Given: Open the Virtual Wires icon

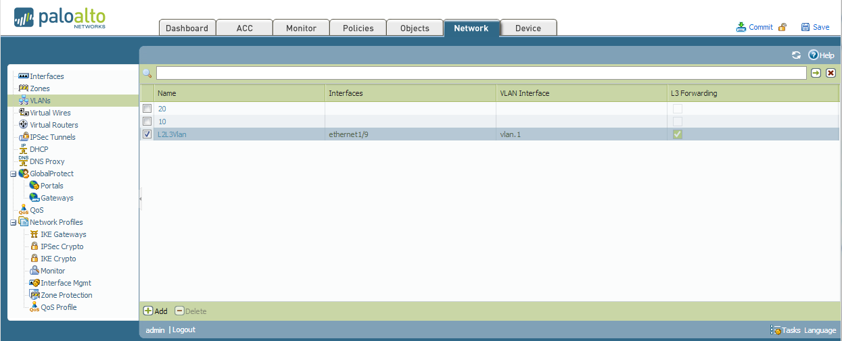Looking at the screenshot, I should (24, 113).
